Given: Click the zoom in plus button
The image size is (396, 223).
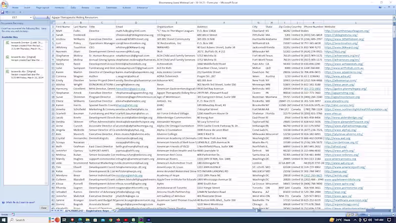Looking at the screenshot, I should pos(393,215).
